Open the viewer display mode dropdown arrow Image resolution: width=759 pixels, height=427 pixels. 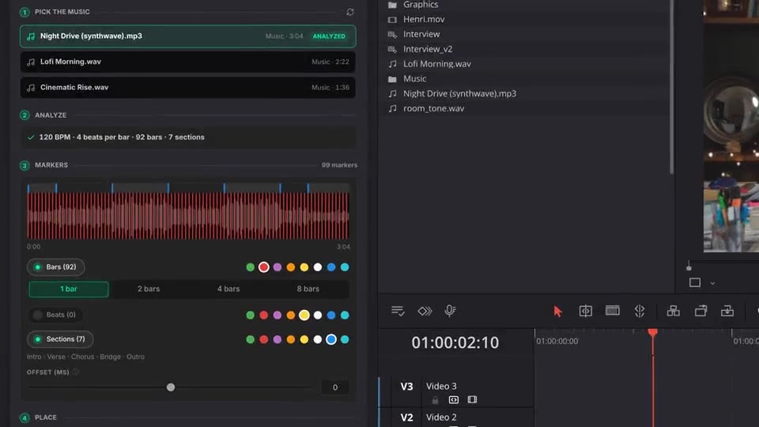(712, 283)
